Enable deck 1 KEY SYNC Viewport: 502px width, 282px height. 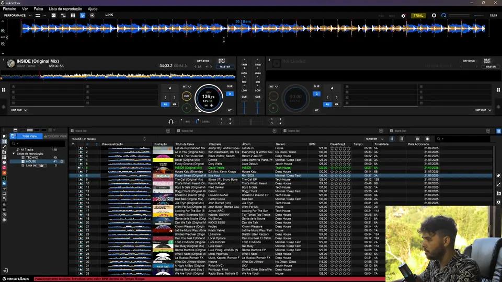click(203, 61)
